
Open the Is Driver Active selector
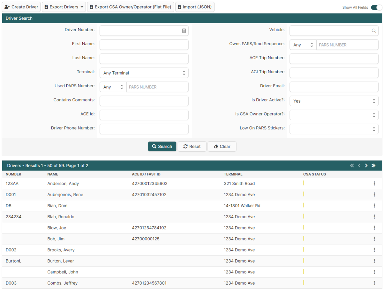click(334, 101)
